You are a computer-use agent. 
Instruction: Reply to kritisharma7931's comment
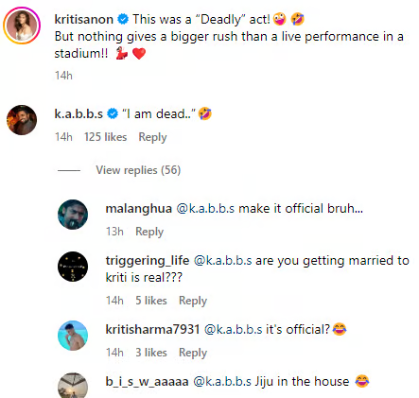(x=193, y=353)
